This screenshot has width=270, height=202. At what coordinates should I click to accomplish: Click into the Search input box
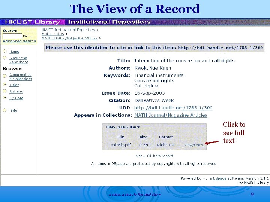pos(12,36)
